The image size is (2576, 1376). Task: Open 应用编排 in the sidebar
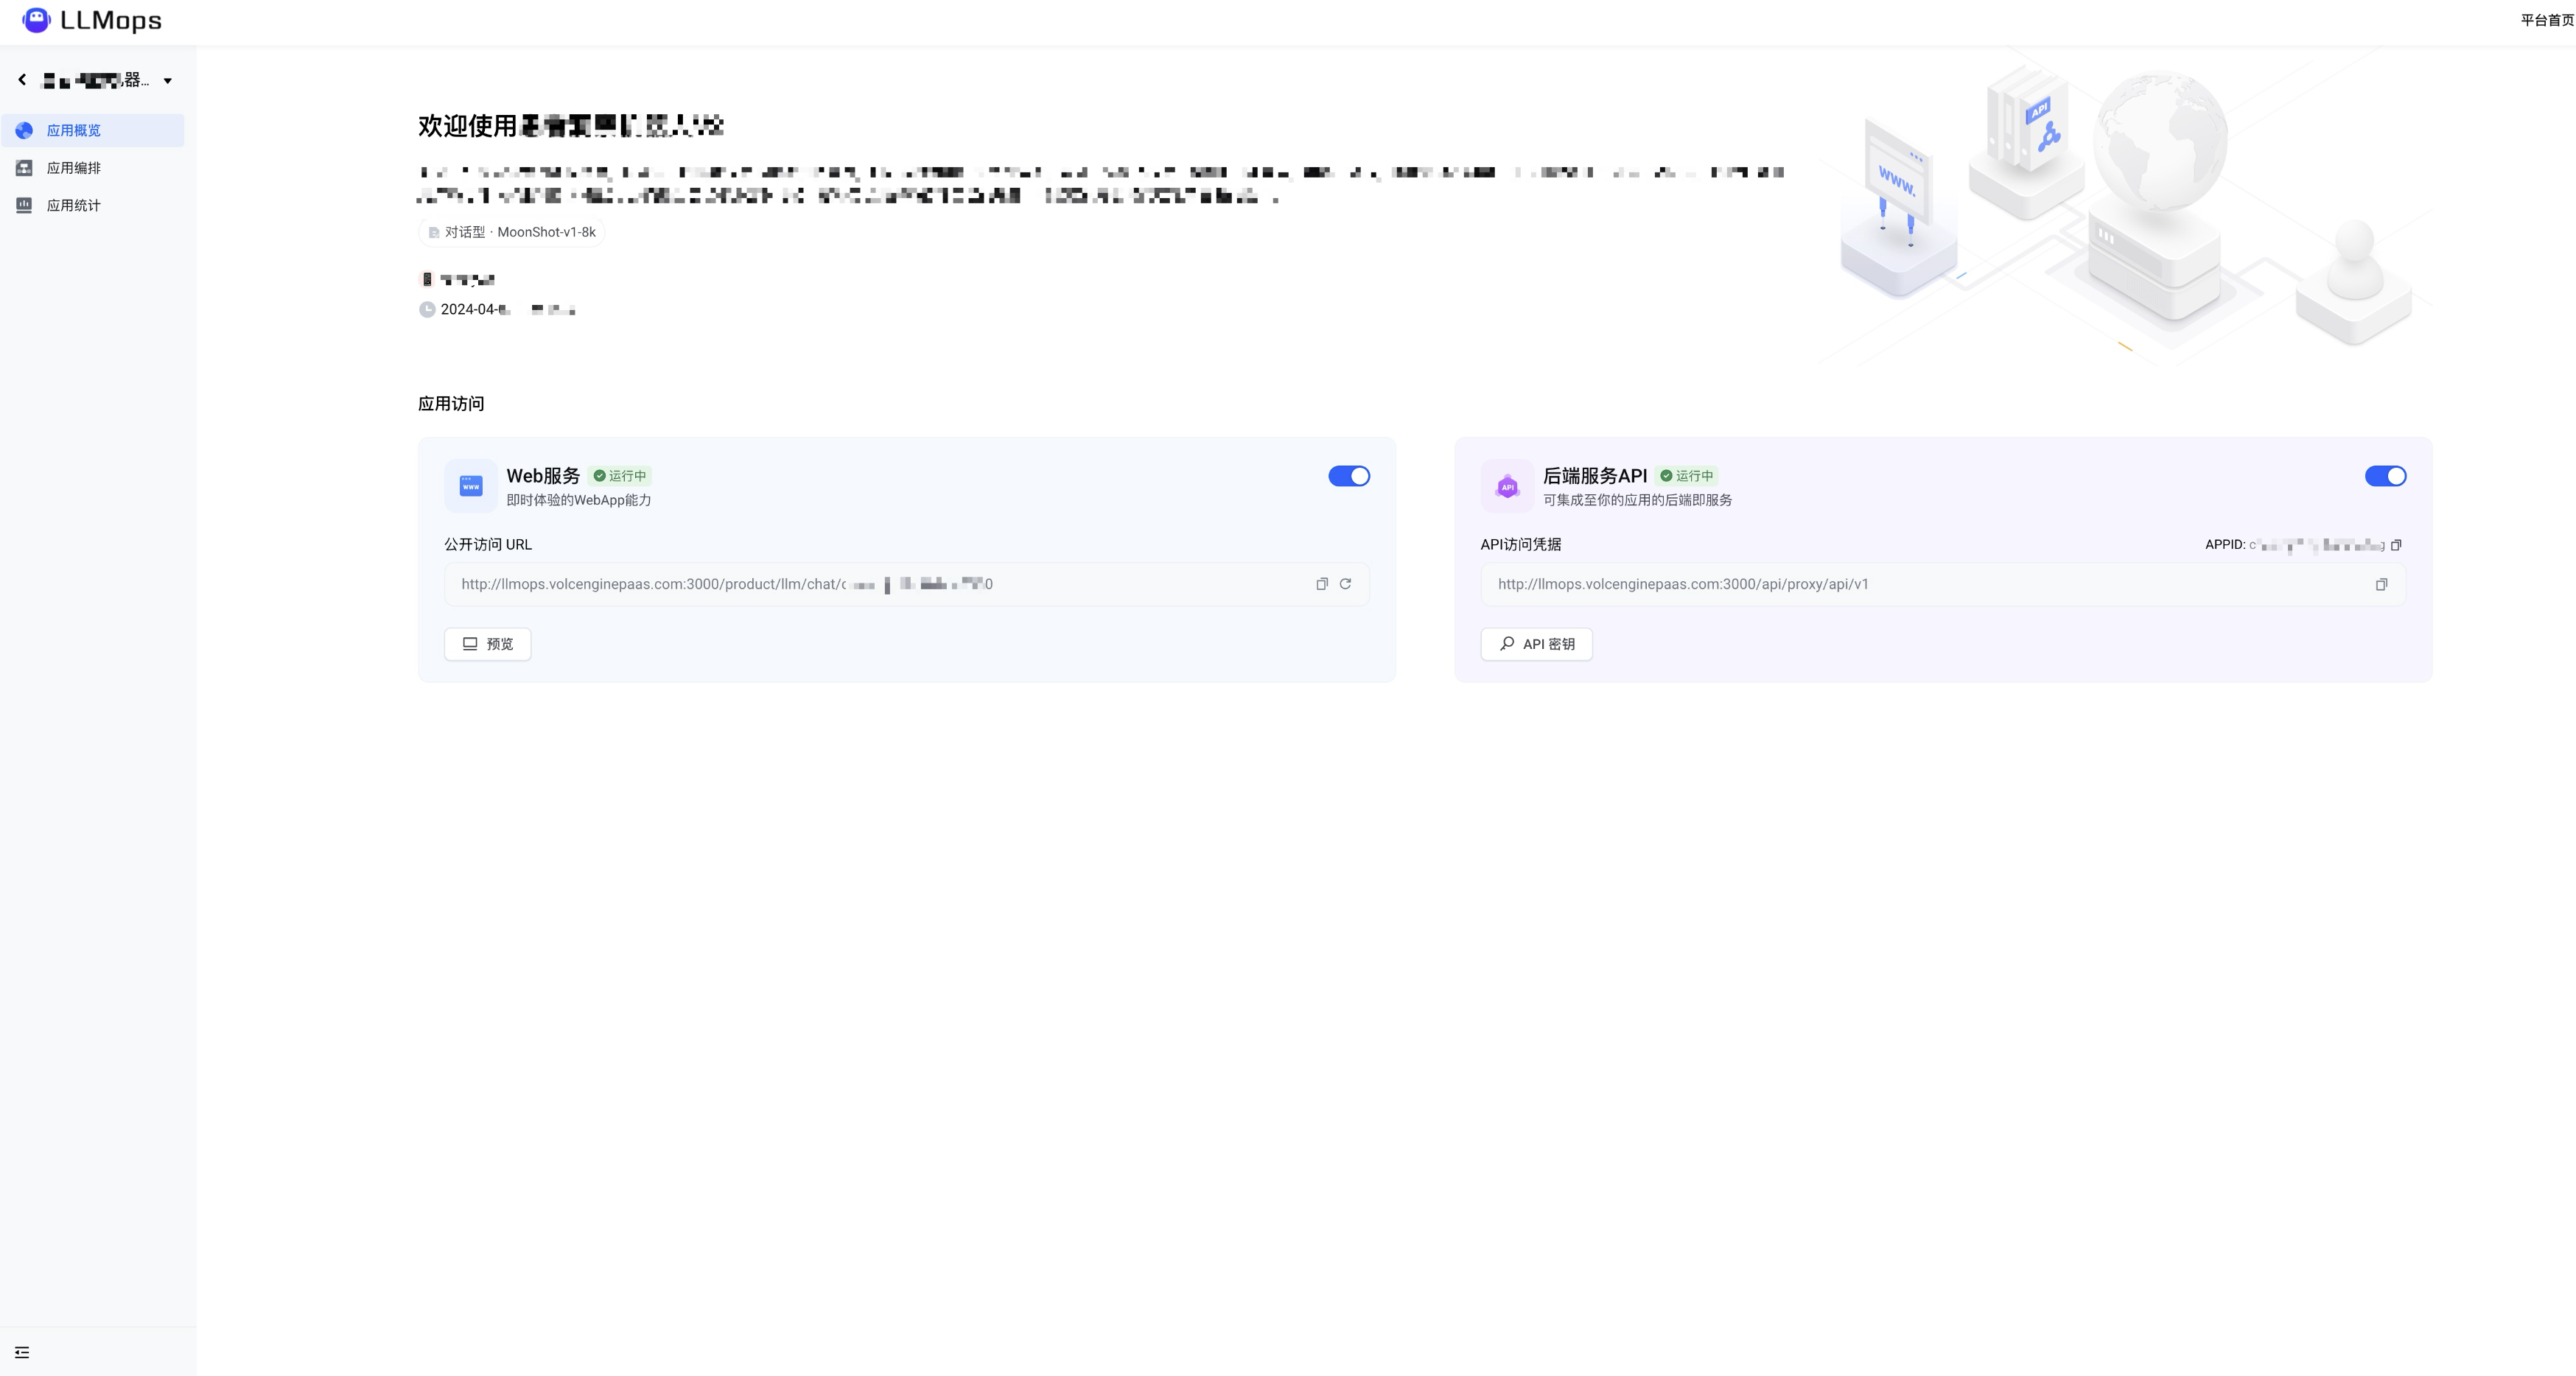(x=74, y=168)
